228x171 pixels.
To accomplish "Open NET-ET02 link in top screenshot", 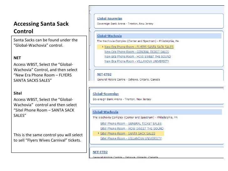I will point(104,74).
